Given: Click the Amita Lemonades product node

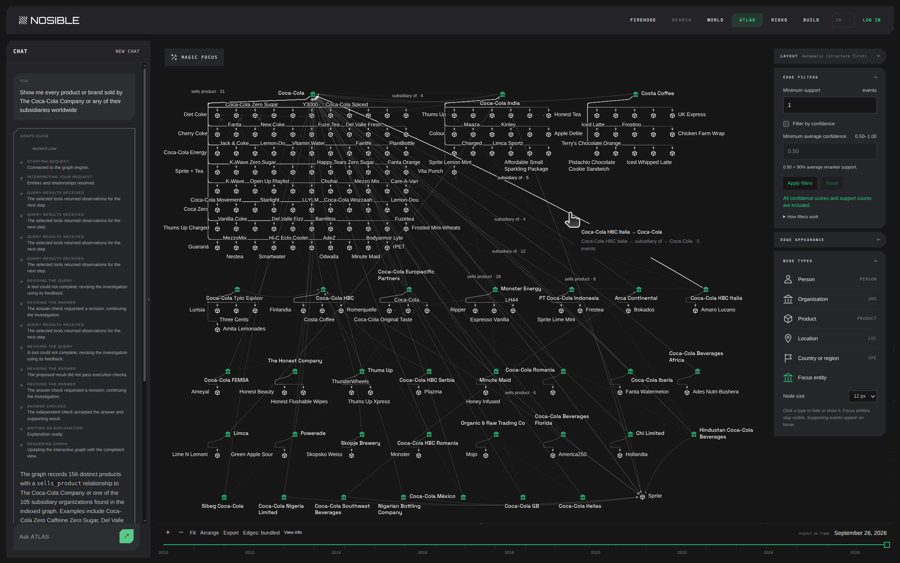Looking at the screenshot, I should point(218,330).
